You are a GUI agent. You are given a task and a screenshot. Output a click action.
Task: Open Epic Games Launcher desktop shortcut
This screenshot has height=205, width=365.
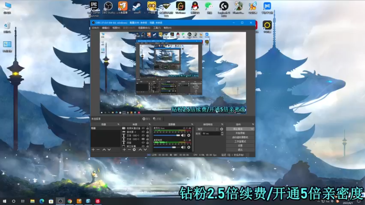tap(94, 9)
